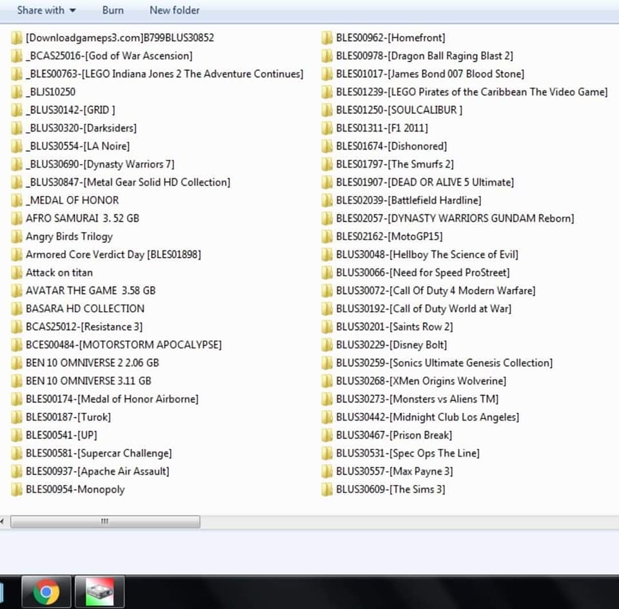Open Google Chrome from the taskbar
This screenshot has height=609, width=619.
point(46,592)
